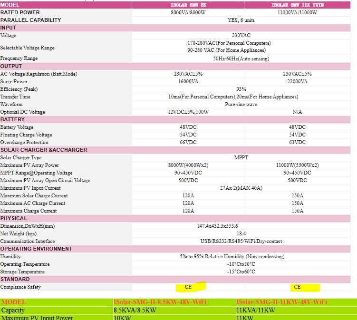The width and height of the screenshot is (357, 320).
Task: Click the BATTERY section heading
Action: 12,119
